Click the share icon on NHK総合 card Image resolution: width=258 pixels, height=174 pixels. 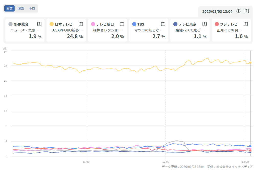tap(39, 24)
